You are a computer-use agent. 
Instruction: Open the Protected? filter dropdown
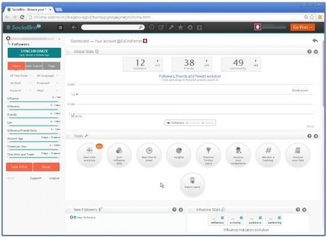click(47, 83)
